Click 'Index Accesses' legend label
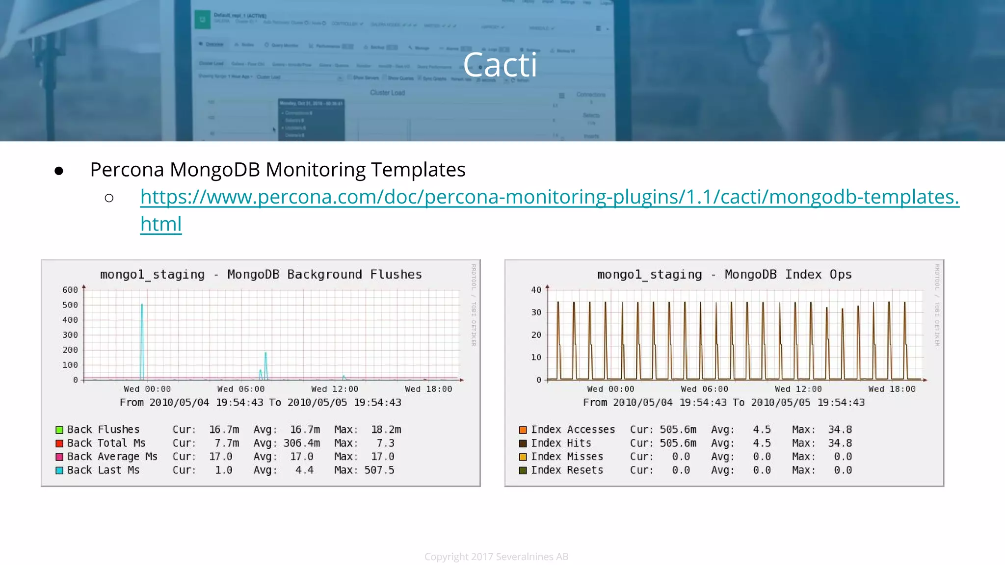The width and height of the screenshot is (1005, 565). [573, 430]
